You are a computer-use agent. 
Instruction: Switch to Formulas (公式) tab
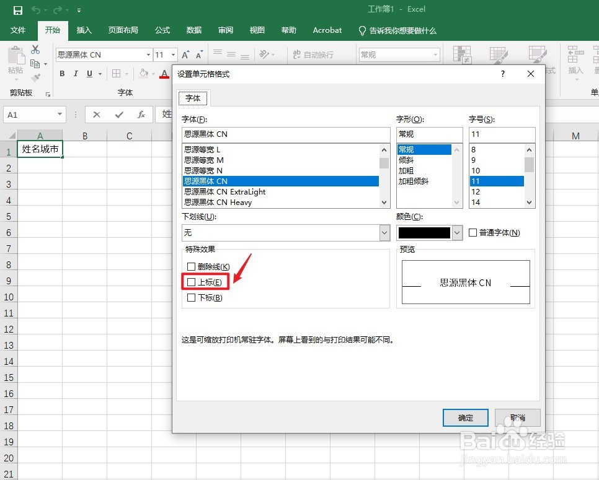click(x=162, y=30)
